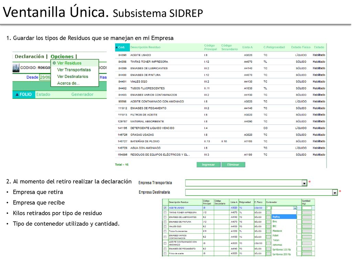
Task: Sort by the Lista A header in the Cod. table
Action: click(247, 47)
